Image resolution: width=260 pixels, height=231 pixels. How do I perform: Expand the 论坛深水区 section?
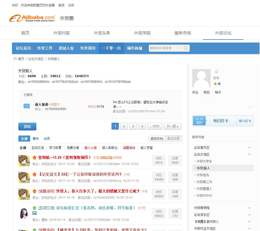(249, 215)
